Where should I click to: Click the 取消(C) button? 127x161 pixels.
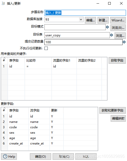click(x=63, y=156)
